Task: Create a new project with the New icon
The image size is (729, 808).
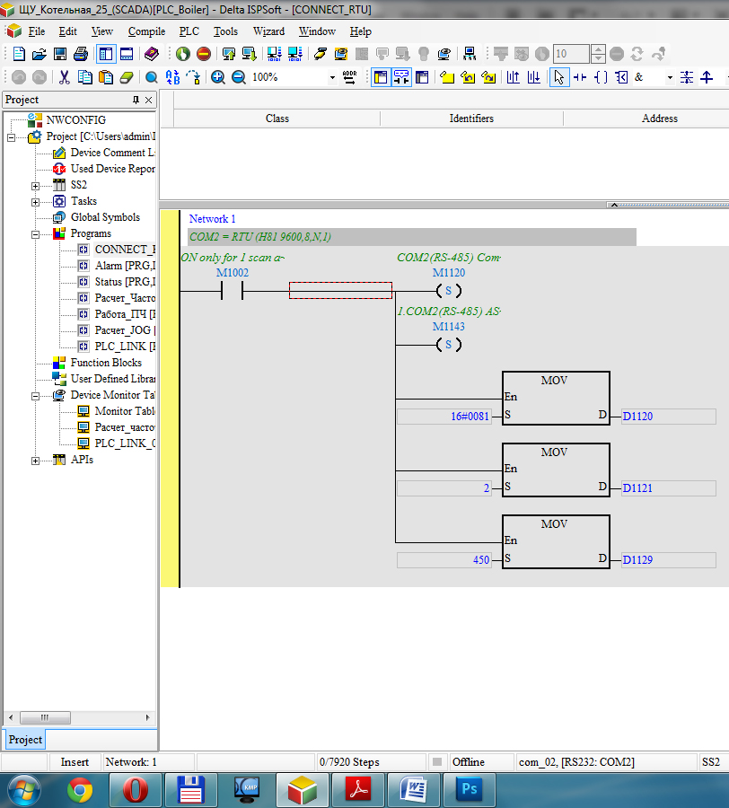Action: (x=19, y=54)
